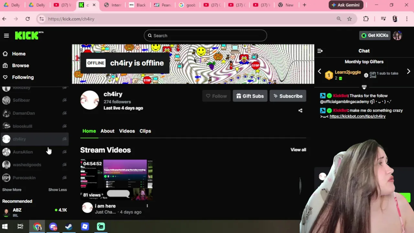Open recommended channel ABZ
Viewport: 414px width, 233px height.
coord(35,212)
